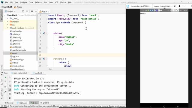Click the print icon in Run panel
This screenshot has width=192, height=108.
[x=10, y=94]
